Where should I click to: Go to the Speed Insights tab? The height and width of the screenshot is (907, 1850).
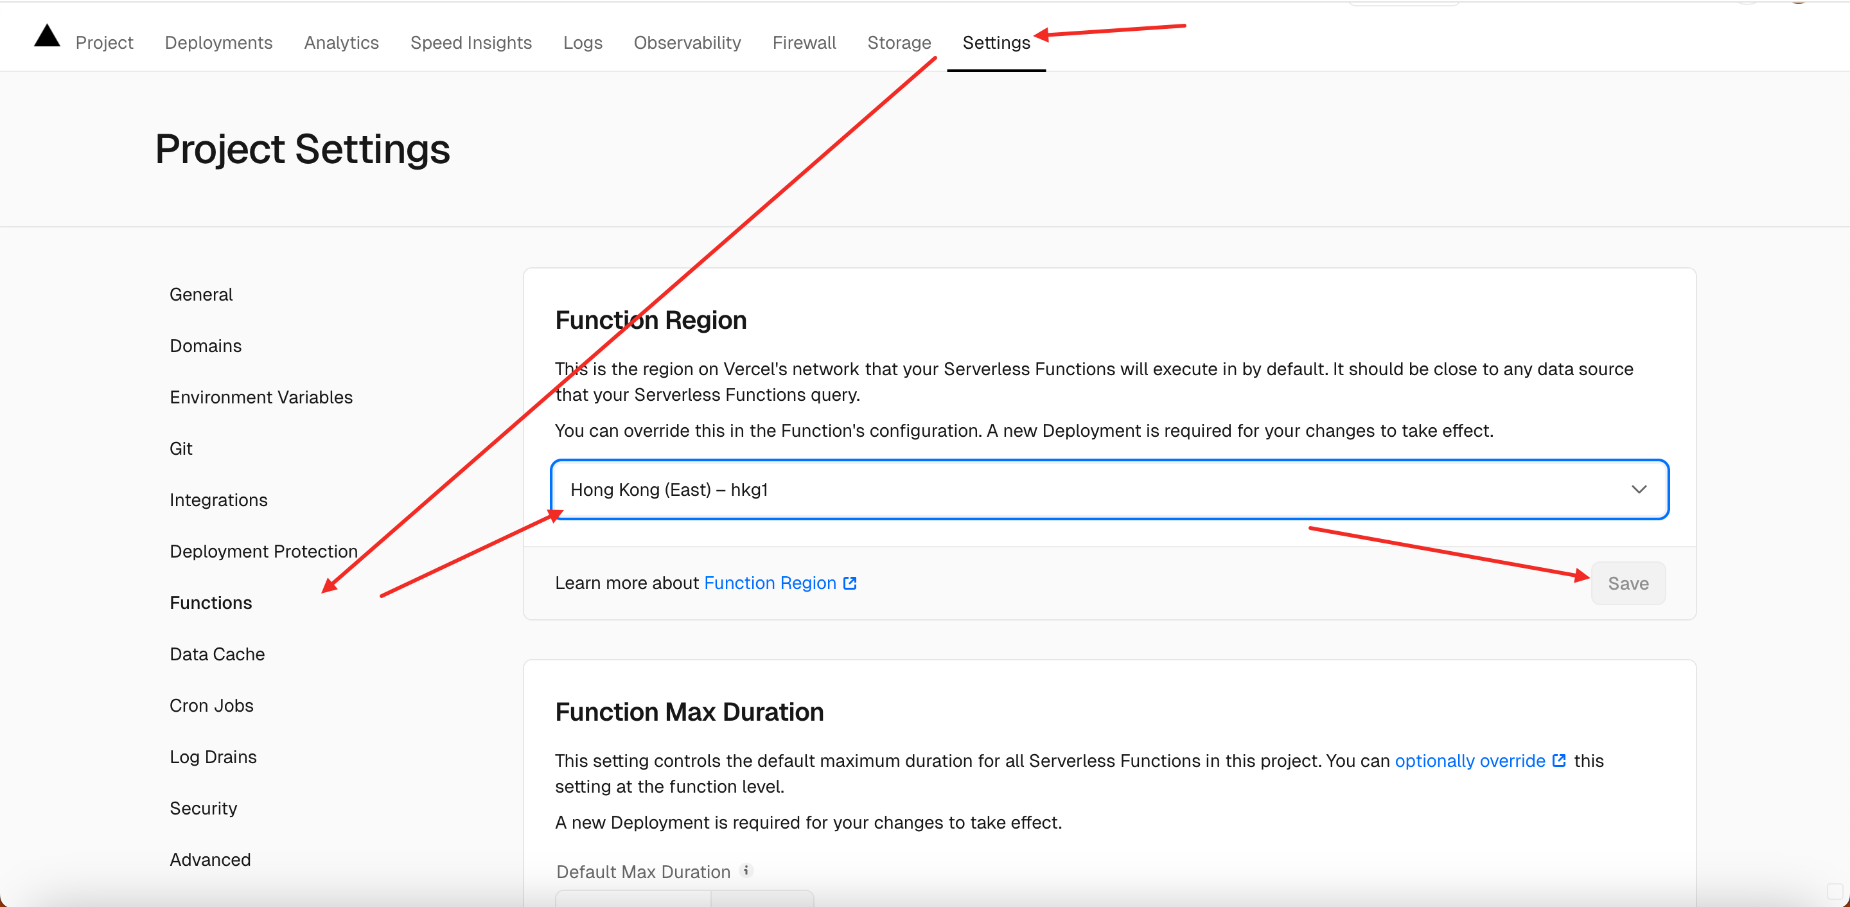click(x=471, y=42)
